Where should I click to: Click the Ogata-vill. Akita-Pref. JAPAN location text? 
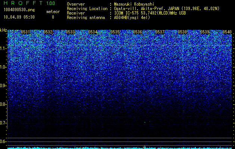(x=167, y=9)
